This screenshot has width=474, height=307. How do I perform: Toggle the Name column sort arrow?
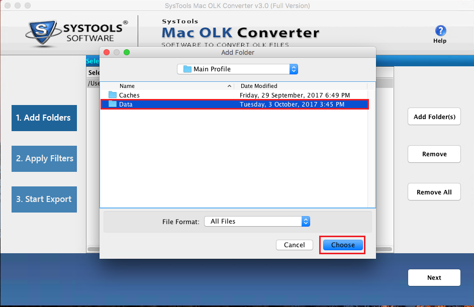point(229,86)
